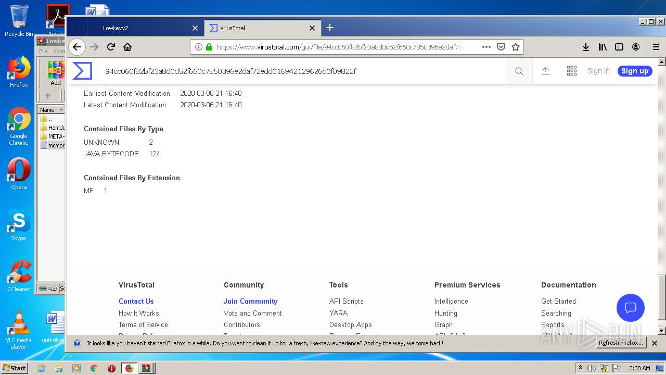Close the Lowkeyv2 tab
Viewport: 666px width, 375px height.
[x=195, y=28]
